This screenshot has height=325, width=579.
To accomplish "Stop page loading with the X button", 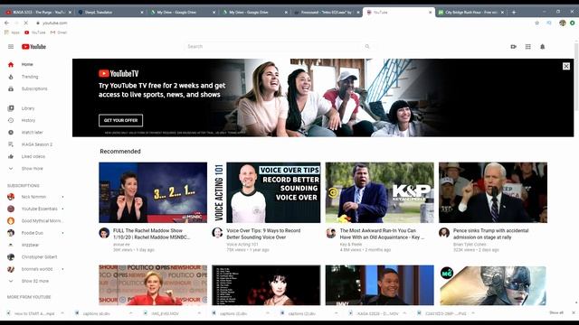I will click(25, 23).
